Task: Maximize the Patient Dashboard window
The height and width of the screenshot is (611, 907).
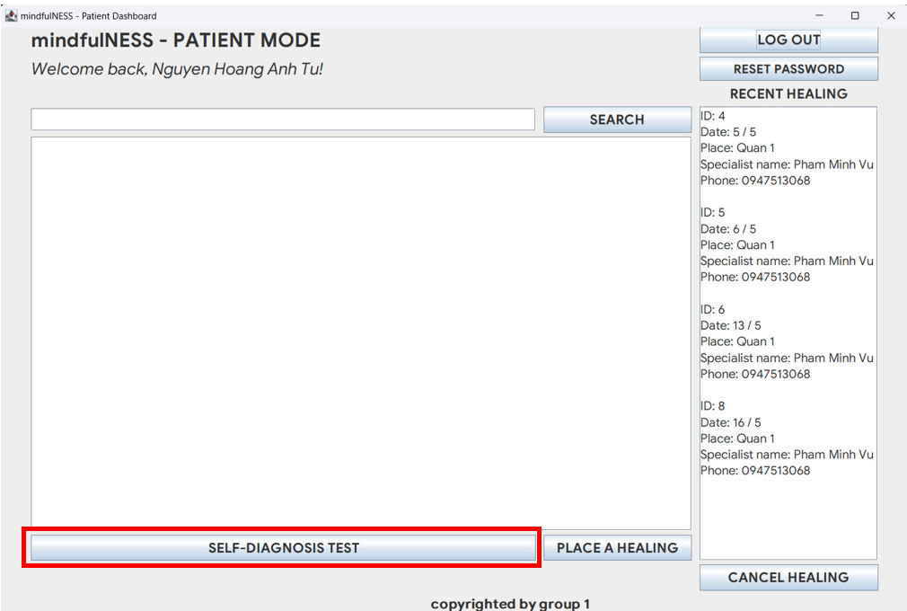Action: click(855, 15)
